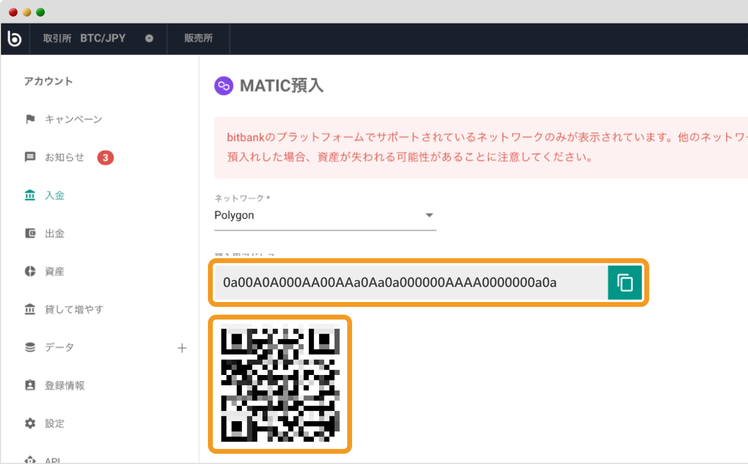Click the red bitbank network warning text

tap(487, 147)
